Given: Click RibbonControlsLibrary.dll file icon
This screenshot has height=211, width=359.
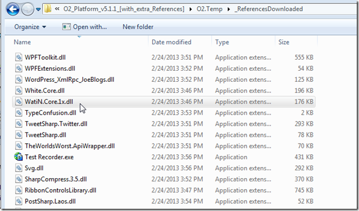Looking at the screenshot, I should point(18,190).
